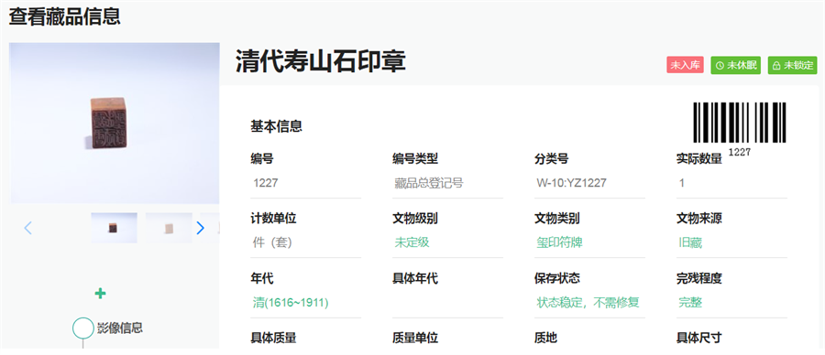Viewport: 825px width, 355px height.
Task: Click the previous image left arrow
Action: pyautogui.click(x=27, y=228)
